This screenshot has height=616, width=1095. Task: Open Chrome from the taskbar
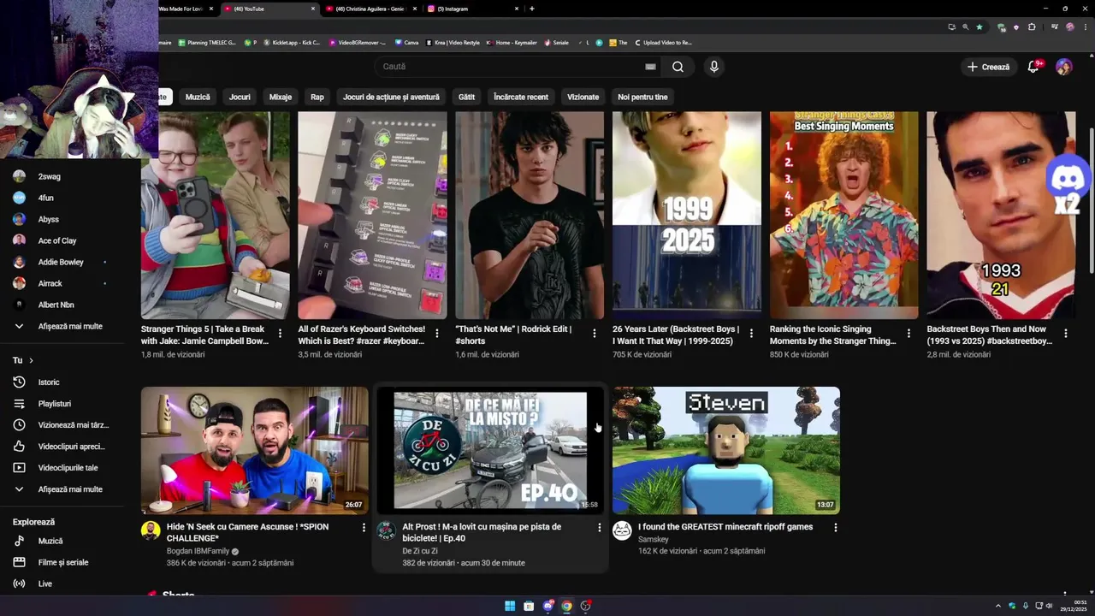tap(566, 606)
